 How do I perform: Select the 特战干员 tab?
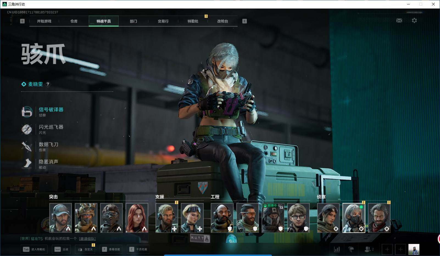104,21
